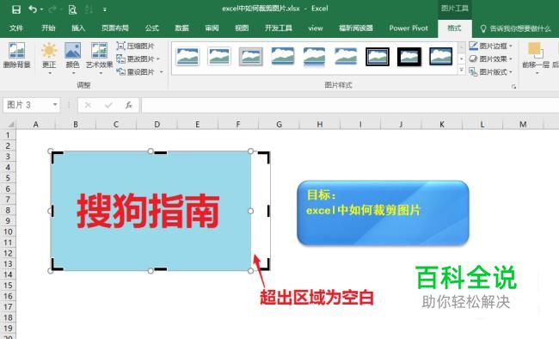This screenshot has width=559, height=339.
Task: Open the Power Pivot tab
Action: 408,28
